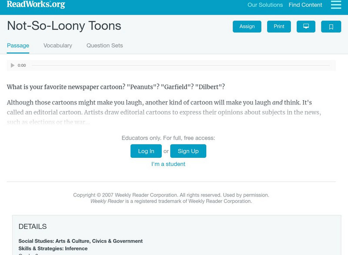Click the Print button
348x255 pixels.
click(x=279, y=26)
